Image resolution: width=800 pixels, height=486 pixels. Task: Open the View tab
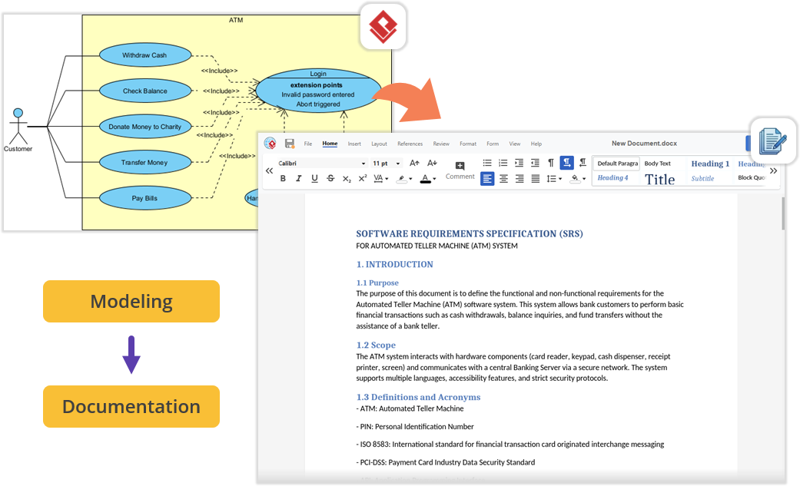pyautogui.click(x=514, y=144)
